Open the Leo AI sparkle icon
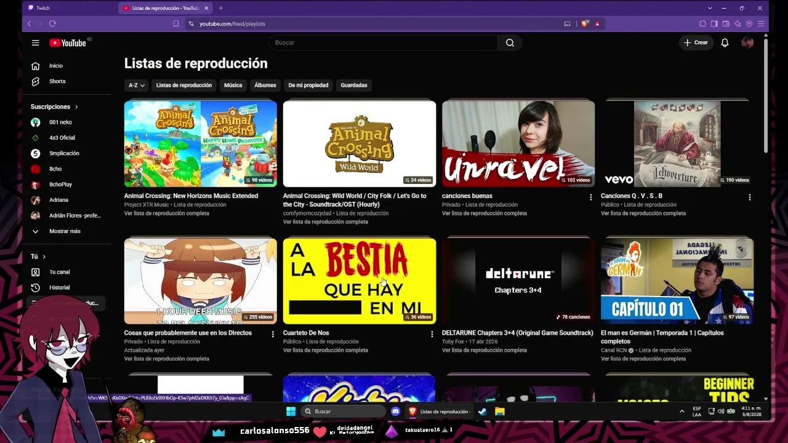788x443 pixels. (x=738, y=23)
